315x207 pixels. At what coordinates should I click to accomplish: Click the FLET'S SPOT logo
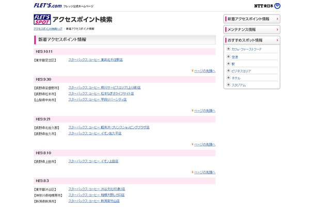42,20
